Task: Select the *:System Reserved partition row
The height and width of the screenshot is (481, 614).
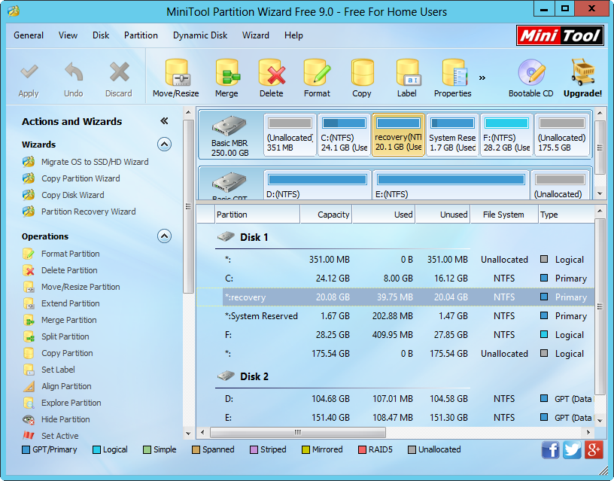Action: 396,316
